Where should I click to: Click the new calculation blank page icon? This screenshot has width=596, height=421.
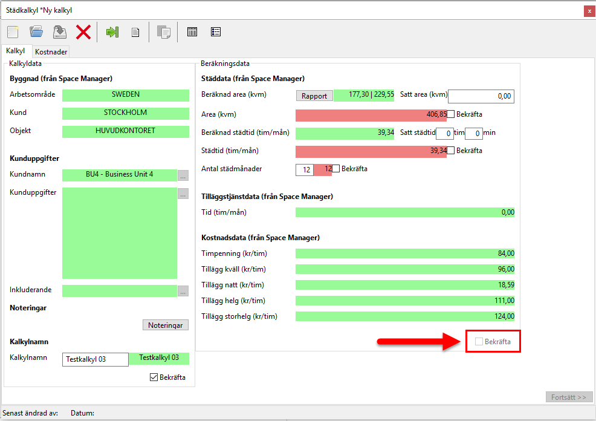pyautogui.click(x=13, y=32)
